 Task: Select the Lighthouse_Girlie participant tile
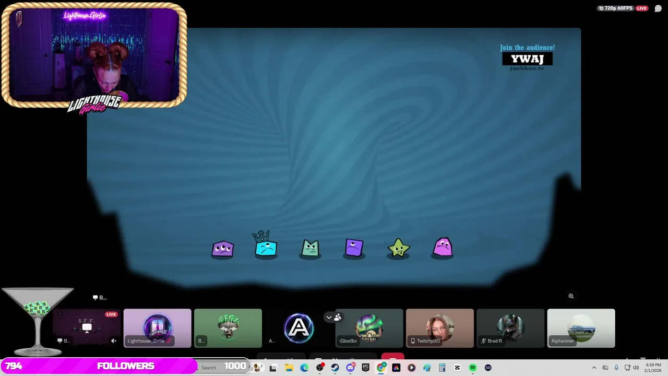(158, 328)
